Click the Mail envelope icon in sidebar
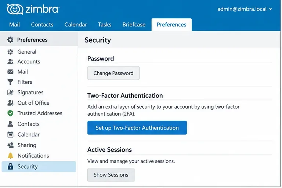282x188 pixels. coord(10,72)
